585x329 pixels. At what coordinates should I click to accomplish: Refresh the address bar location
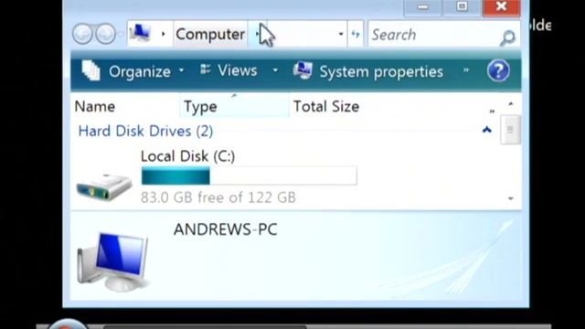(356, 34)
